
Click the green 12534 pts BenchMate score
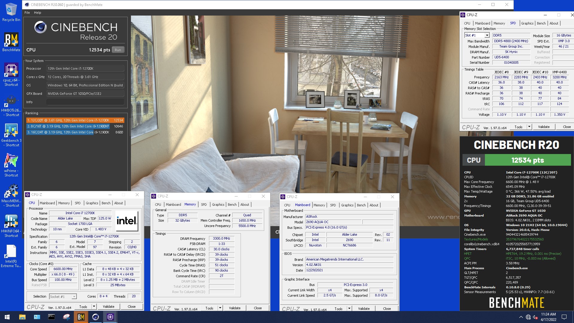point(528,160)
